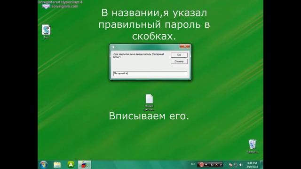Click the network tray icon

click(x=236, y=165)
